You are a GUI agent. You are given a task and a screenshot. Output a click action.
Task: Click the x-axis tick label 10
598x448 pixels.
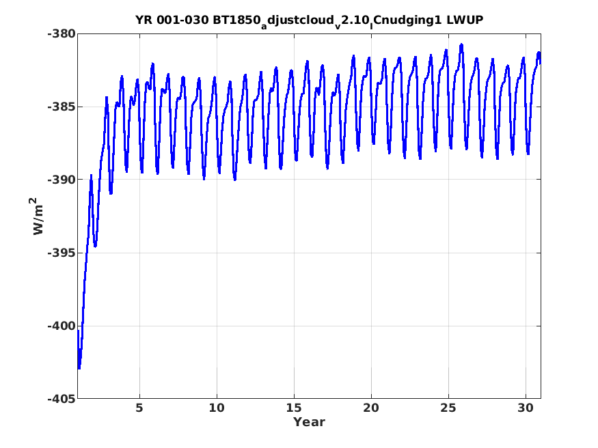pos(217,408)
